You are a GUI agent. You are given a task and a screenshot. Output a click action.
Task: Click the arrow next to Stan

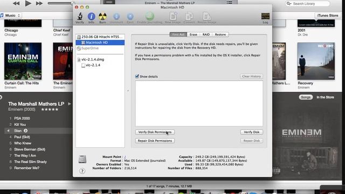(25, 130)
